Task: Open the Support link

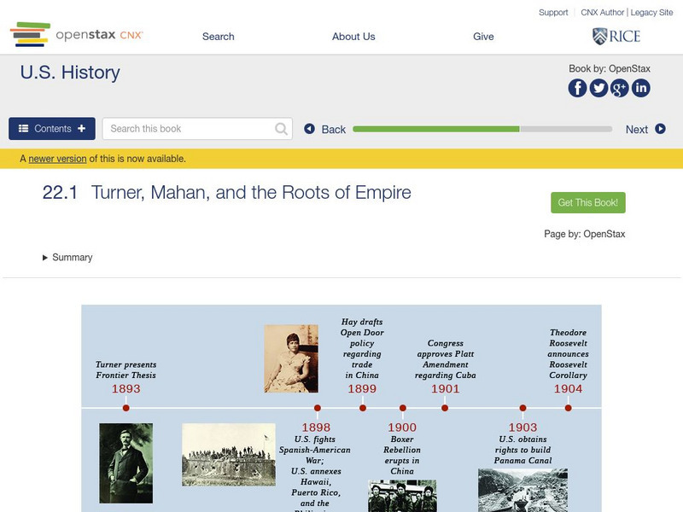Action: [553, 13]
